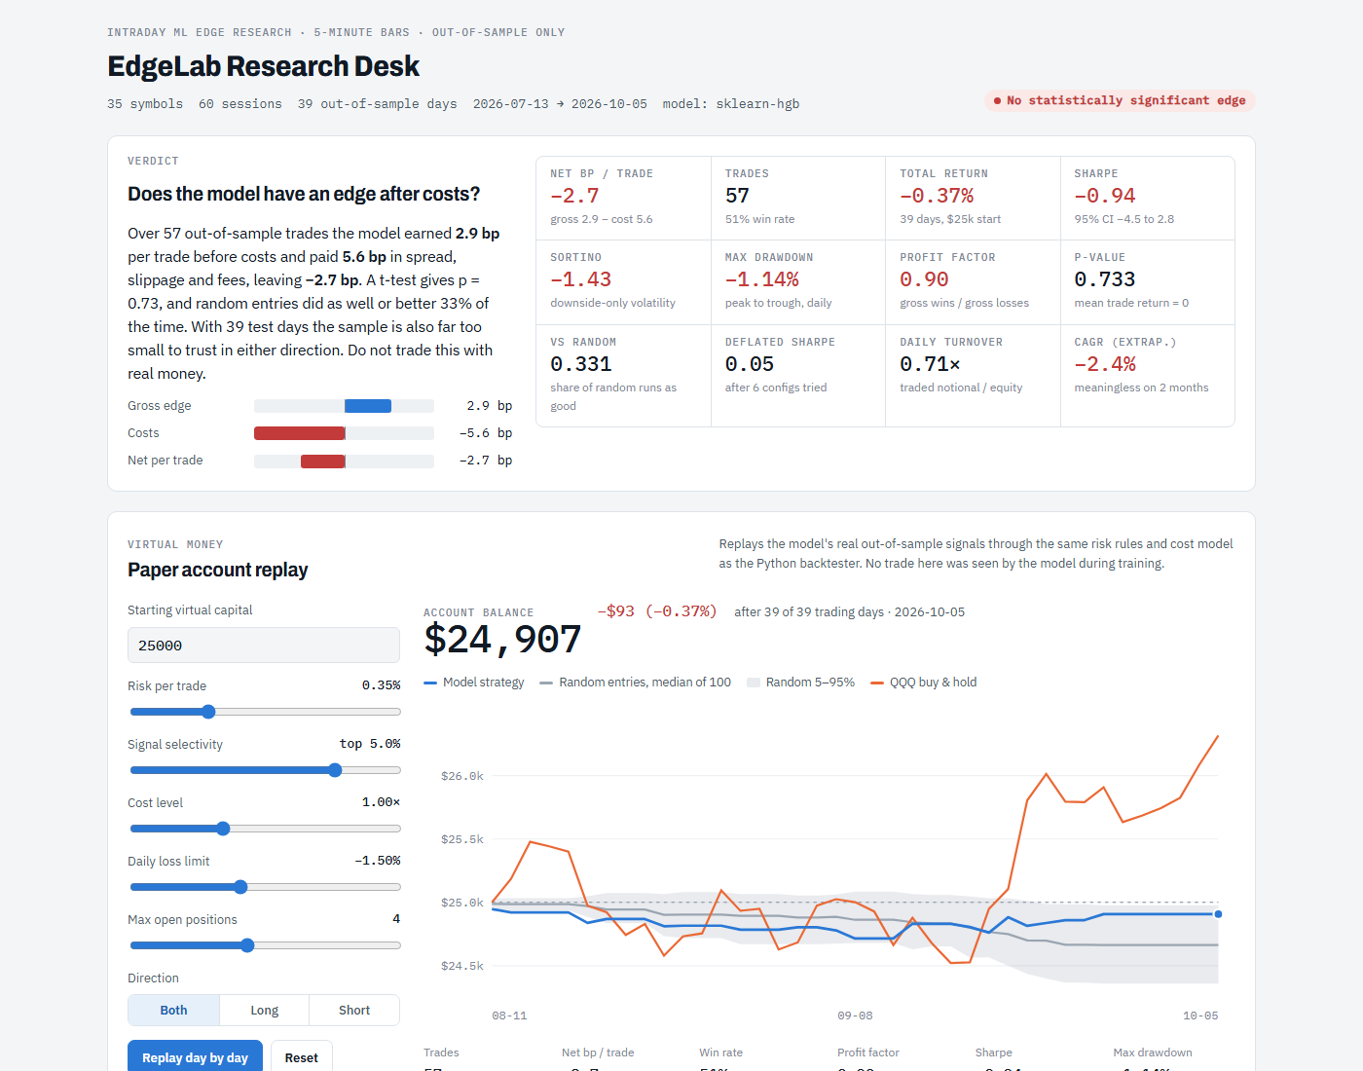Click the 35 symbols header text
Screen dimensions: 1363x1071
(x=145, y=104)
